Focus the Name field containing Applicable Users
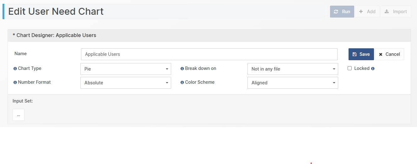Image resolution: width=417 pixels, height=164 pixels. click(209, 54)
